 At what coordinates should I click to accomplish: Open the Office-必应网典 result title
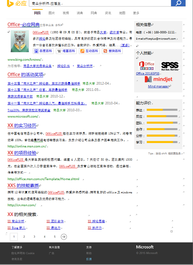coord(24,25)
